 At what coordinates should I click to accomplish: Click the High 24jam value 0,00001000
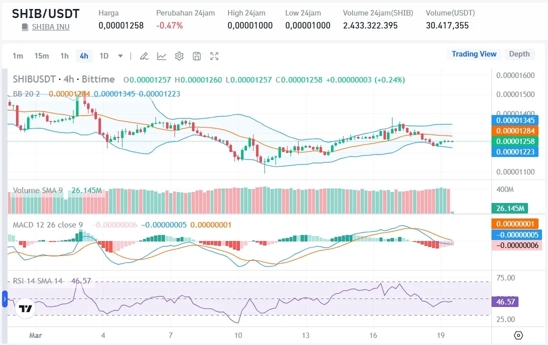coord(250,25)
